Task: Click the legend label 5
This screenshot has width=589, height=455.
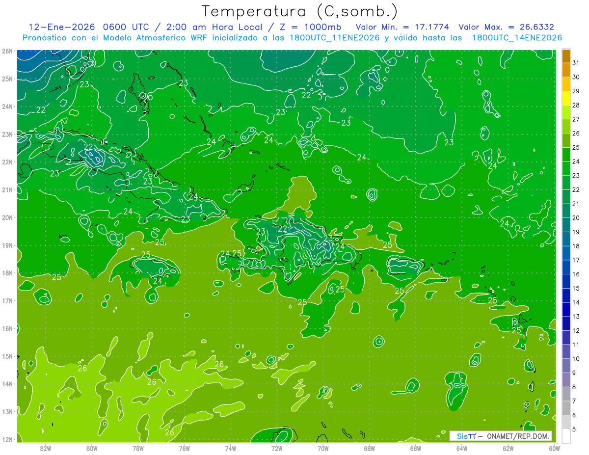Action: tap(574, 429)
